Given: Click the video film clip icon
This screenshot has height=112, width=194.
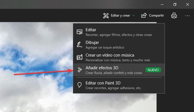Looking at the screenshot, I should click(80, 57).
